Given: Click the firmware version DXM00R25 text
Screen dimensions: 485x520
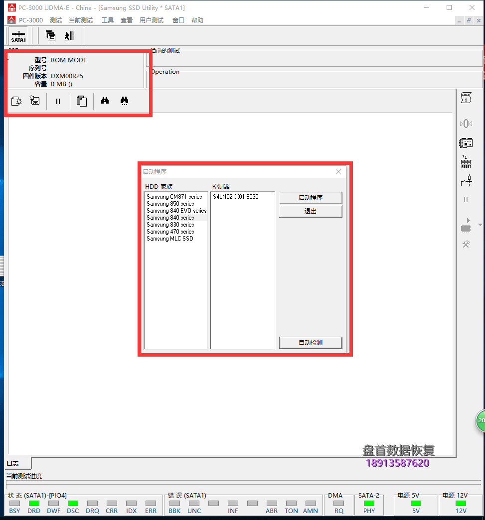Looking at the screenshot, I should pyautogui.click(x=67, y=76).
